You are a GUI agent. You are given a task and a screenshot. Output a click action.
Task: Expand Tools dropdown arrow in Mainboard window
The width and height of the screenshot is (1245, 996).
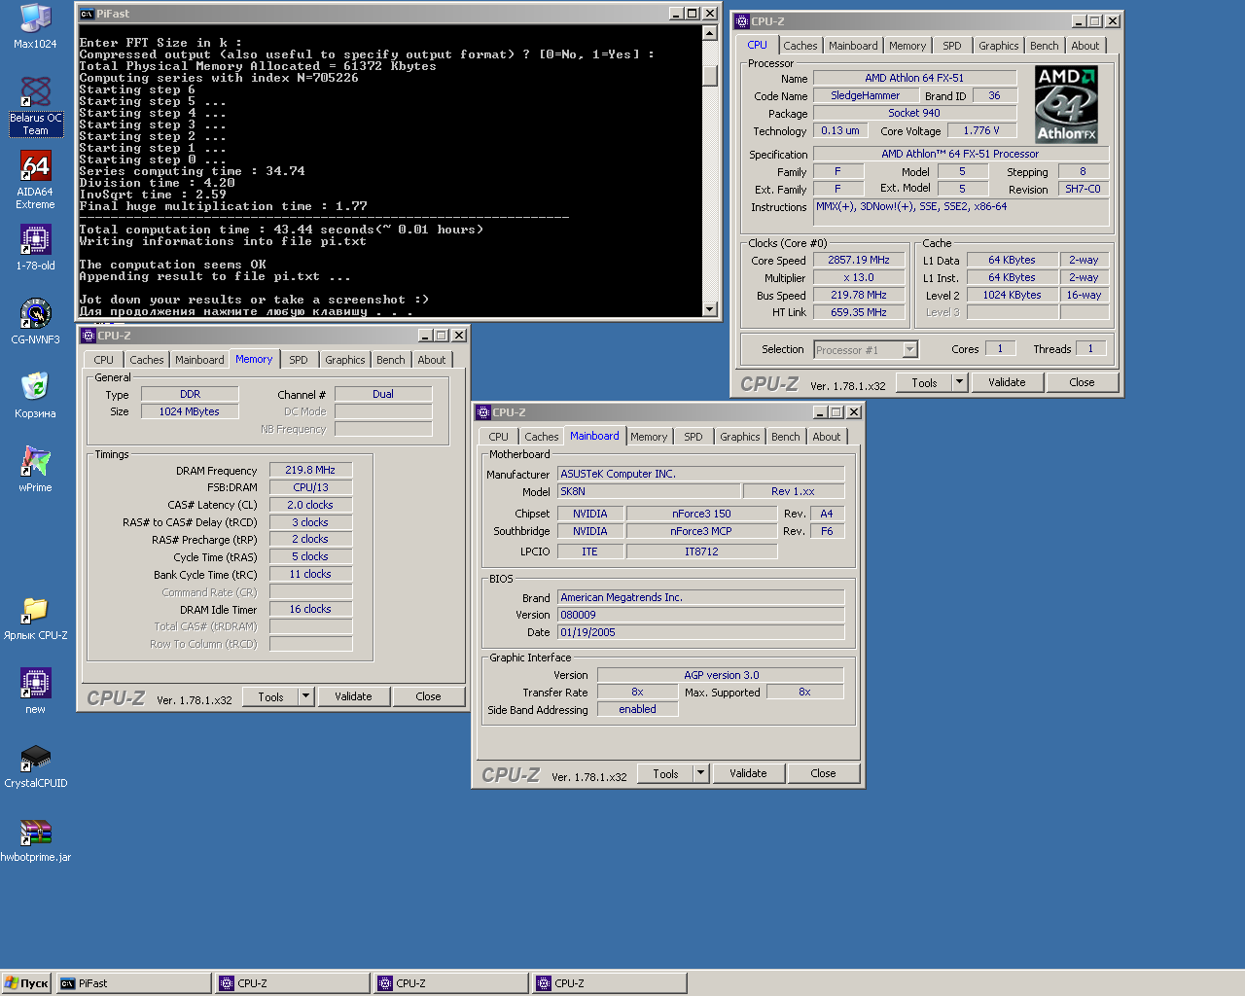coord(700,773)
